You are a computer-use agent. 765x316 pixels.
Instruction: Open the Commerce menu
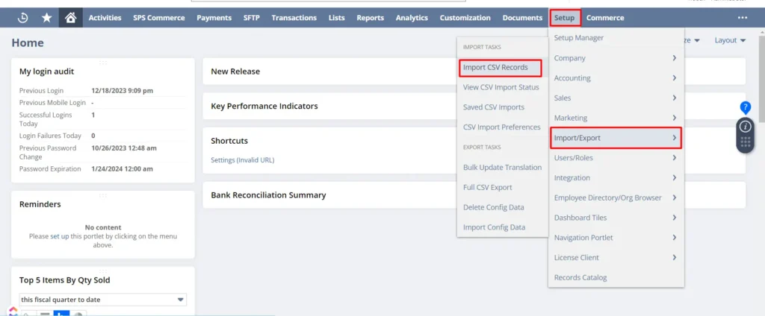(605, 18)
